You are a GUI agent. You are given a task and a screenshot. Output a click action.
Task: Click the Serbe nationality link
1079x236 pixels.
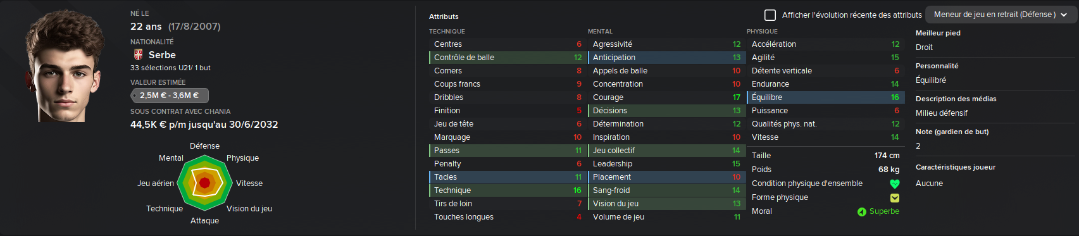[x=162, y=55]
